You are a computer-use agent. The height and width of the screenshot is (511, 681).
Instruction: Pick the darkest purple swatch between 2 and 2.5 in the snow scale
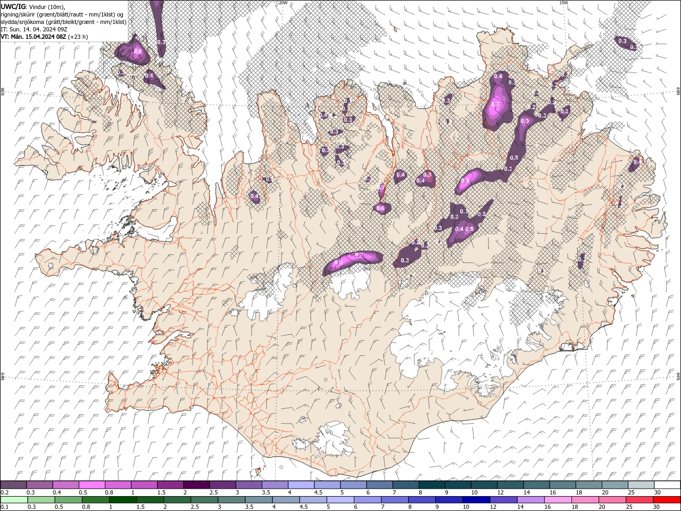click(196, 485)
